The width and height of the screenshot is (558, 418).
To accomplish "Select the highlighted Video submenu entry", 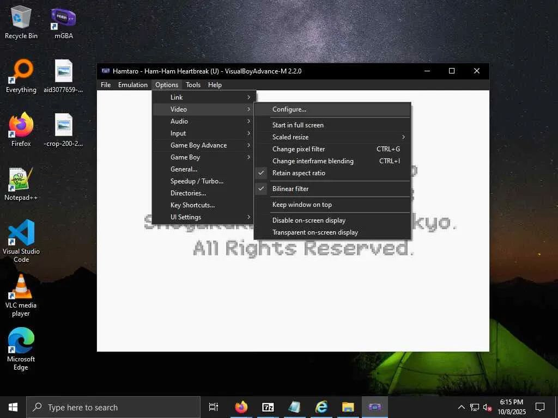I will 204,109.
